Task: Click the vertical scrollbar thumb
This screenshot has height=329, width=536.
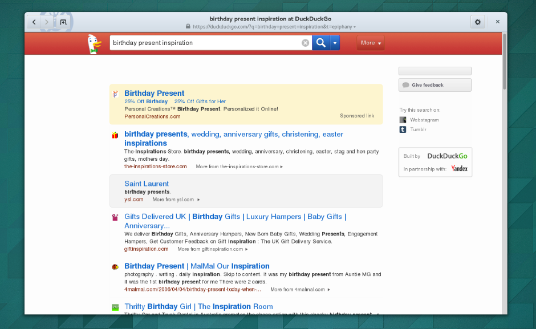Action: point(505,62)
